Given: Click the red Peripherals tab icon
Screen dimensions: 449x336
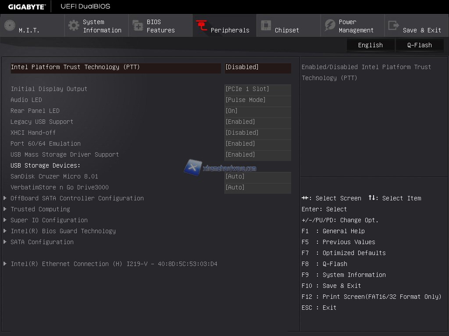Looking at the screenshot, I should 202,26.
